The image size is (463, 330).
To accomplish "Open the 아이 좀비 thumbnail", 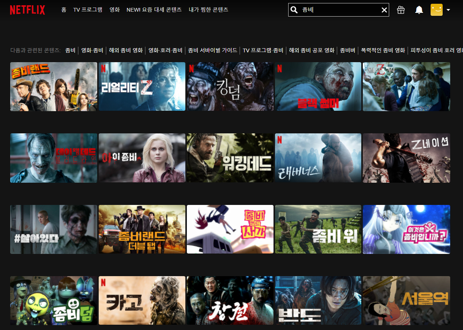I will pos(142,158).
